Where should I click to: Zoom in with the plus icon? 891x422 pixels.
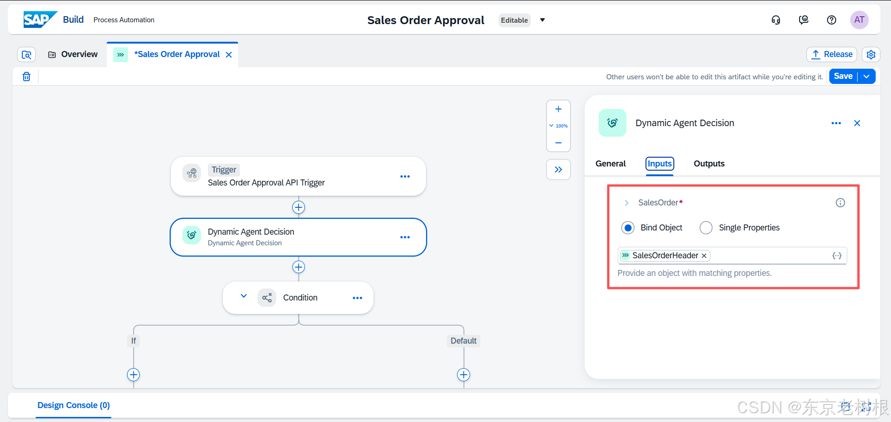pyautogui.click(x=558, y=109)
